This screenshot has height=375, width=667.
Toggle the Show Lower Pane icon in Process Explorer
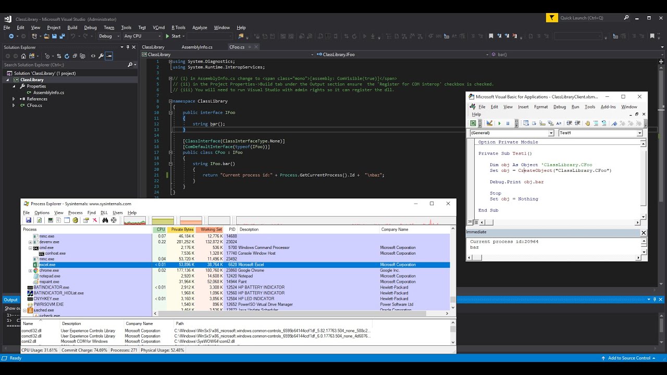(67, 220)
